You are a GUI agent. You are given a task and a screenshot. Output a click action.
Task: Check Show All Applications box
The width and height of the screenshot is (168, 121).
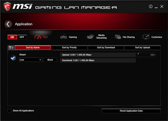(9, 111)
